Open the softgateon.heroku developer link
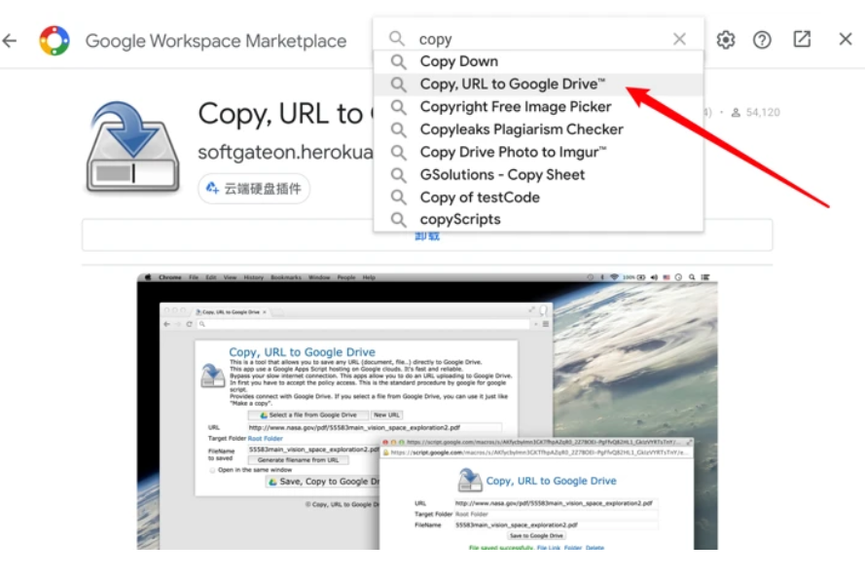 click(285, 152)
